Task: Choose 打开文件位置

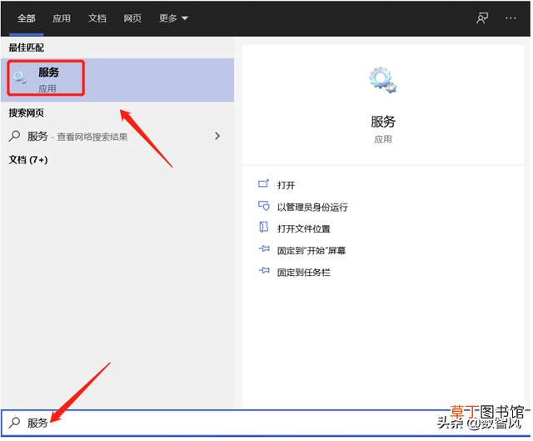Action: pos(303,228)
